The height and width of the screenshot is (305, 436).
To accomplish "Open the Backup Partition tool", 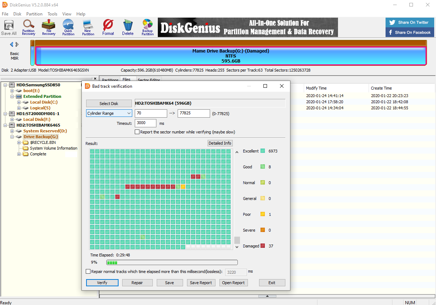I will [147, 27].
